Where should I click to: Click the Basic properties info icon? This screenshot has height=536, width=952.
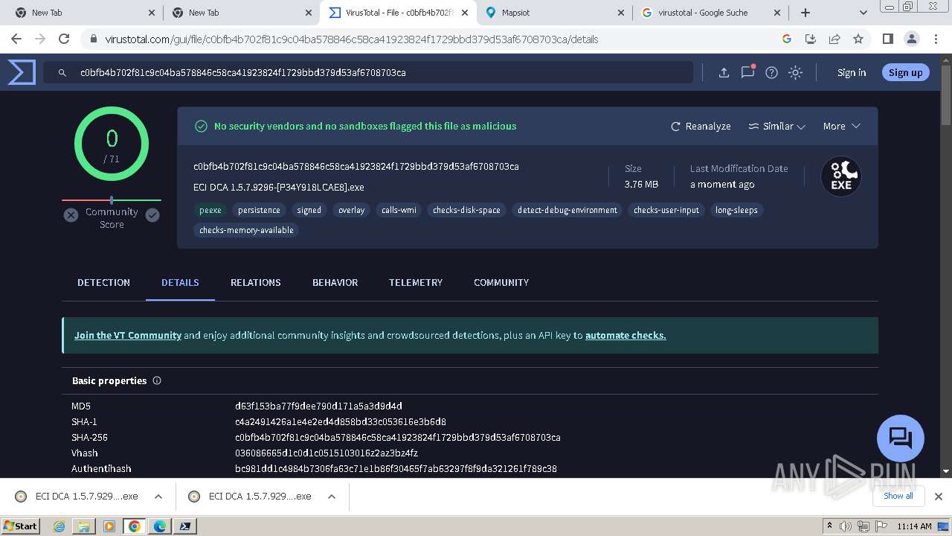click(x=157, y=380)
